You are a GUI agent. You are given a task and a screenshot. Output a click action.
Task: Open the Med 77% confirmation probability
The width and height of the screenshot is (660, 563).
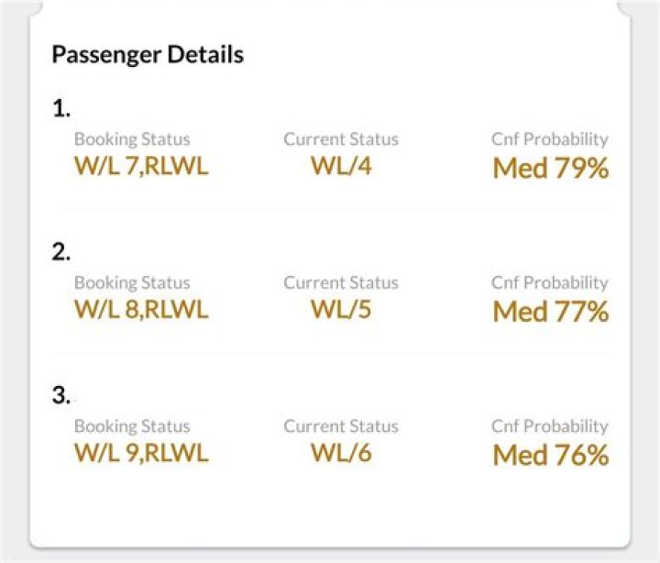pyautogui.click(x=551, y=311)
